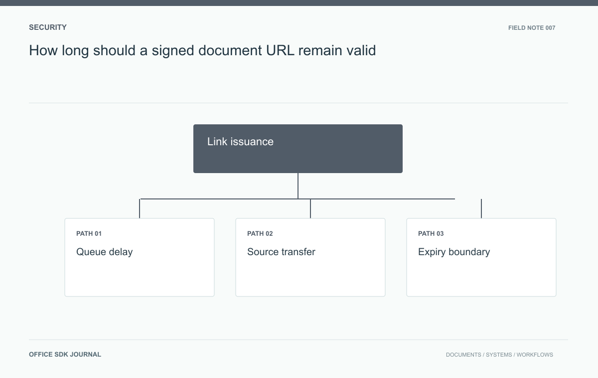Select the Queue delay text

[x=105, y=252]
